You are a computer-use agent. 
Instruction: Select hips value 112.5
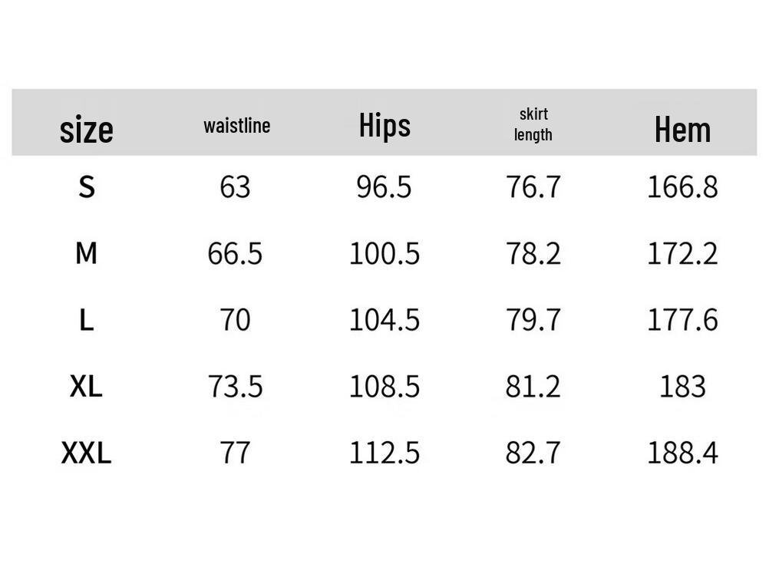tap(384, 453)
